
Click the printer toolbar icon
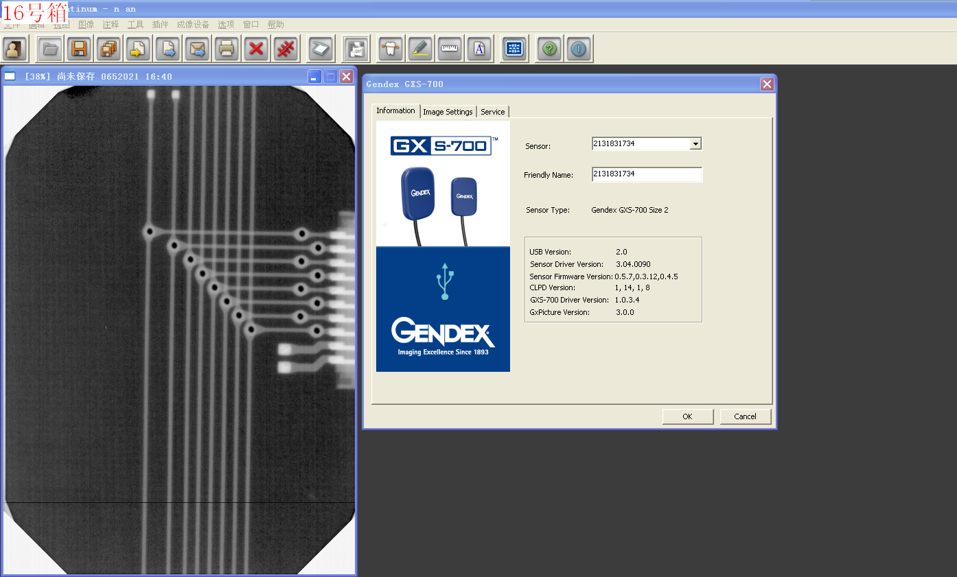227,49
